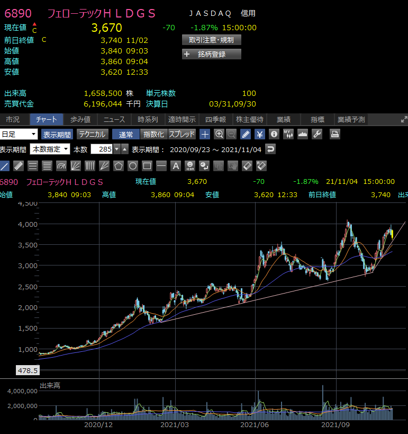Viewport: 408px width, 434px height.
Task: Select the pencil drawing tool icon
Action: tap(246, 134)
